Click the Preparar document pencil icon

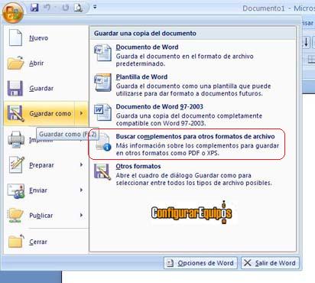17,164
